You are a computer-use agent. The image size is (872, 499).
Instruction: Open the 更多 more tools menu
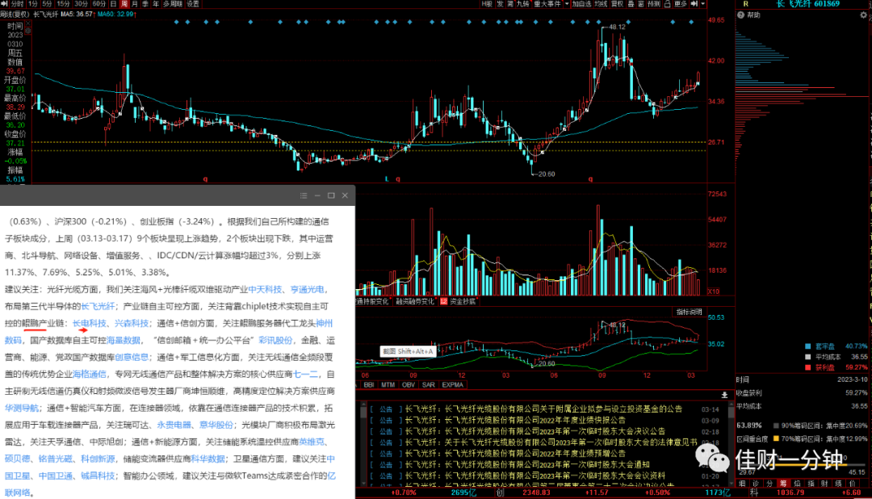(x=680, y=3)
